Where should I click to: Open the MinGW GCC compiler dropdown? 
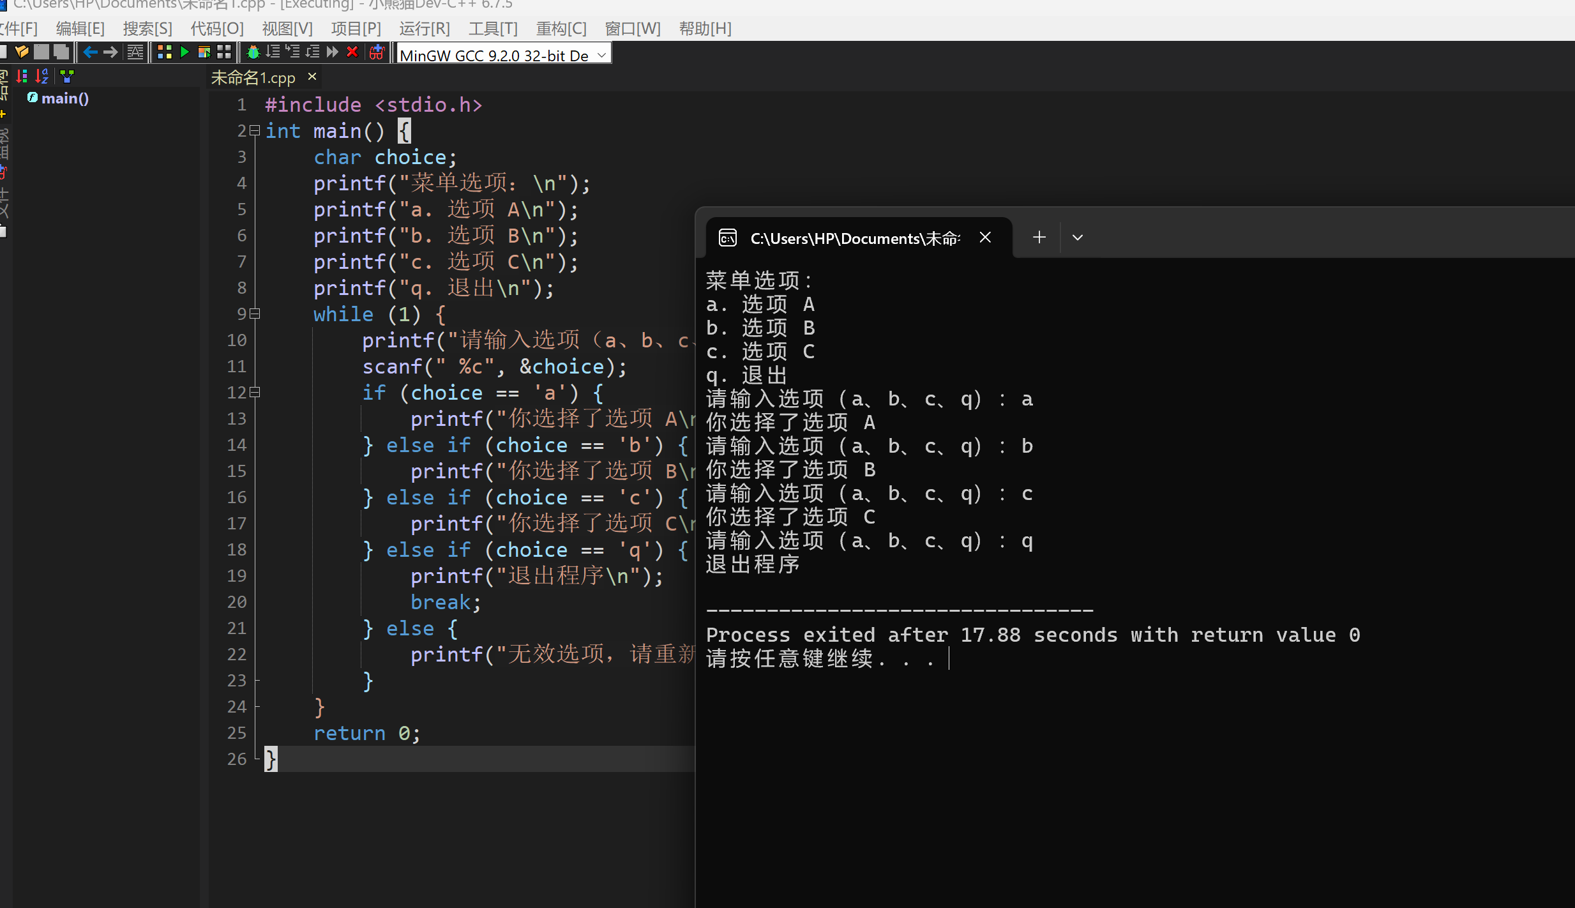coord(601,56)
